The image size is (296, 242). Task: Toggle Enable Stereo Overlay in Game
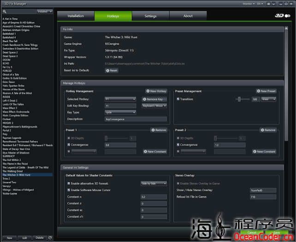178,184
